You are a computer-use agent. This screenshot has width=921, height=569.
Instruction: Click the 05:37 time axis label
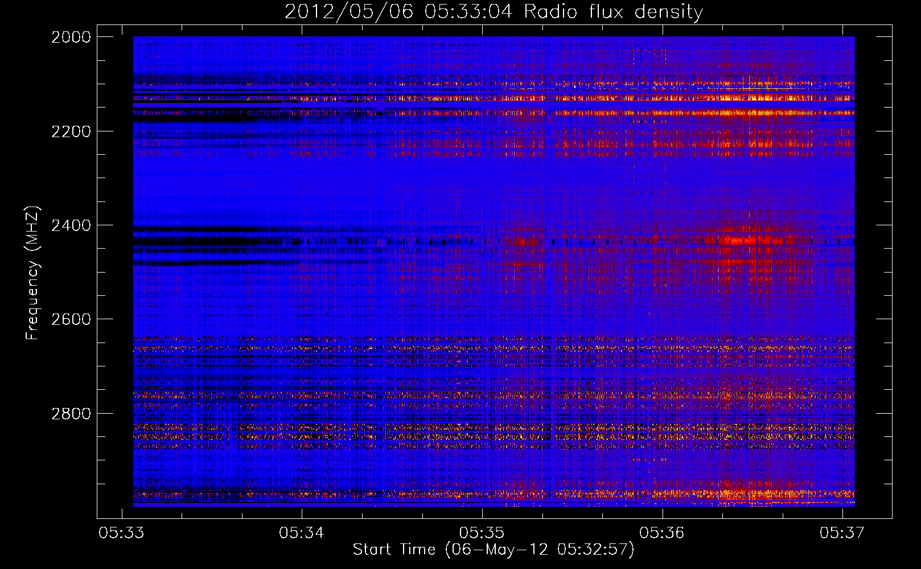tap(842, 533)
